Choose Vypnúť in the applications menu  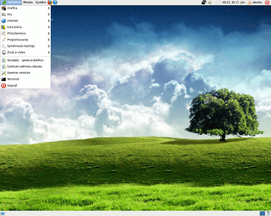click(25, 85)
